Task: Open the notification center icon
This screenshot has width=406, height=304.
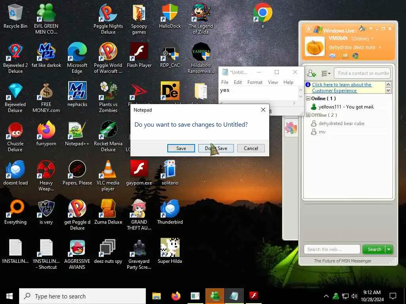Action: click(393, 296)
